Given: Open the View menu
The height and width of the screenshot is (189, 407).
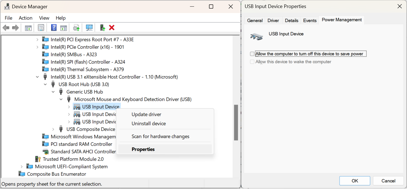Looking at the screenshot, I should click(44, 18).
